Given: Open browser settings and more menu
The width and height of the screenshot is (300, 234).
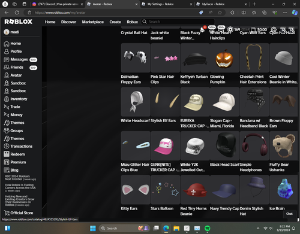Looking at the screenshot, I should 285,13.
